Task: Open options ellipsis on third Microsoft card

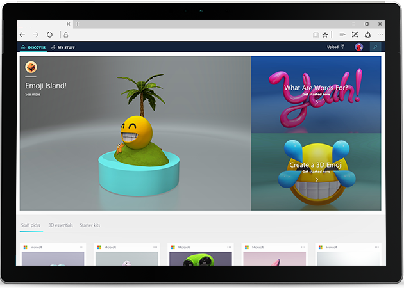Action: (229, 247)
